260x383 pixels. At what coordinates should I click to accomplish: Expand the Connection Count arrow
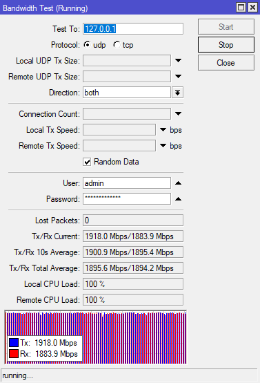pos(179,114)
